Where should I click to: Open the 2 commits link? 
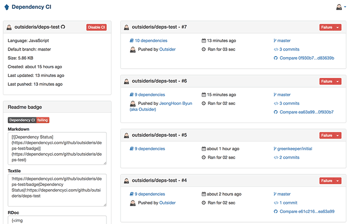click(x=289, y=158)
